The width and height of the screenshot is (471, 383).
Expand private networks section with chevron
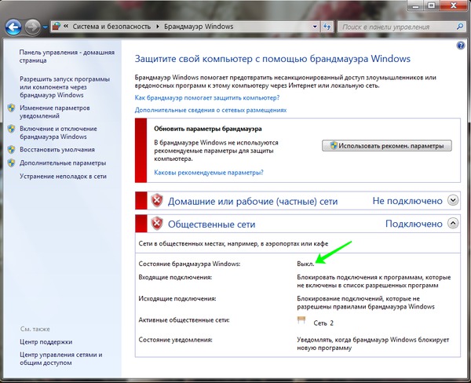coord(453,200)
